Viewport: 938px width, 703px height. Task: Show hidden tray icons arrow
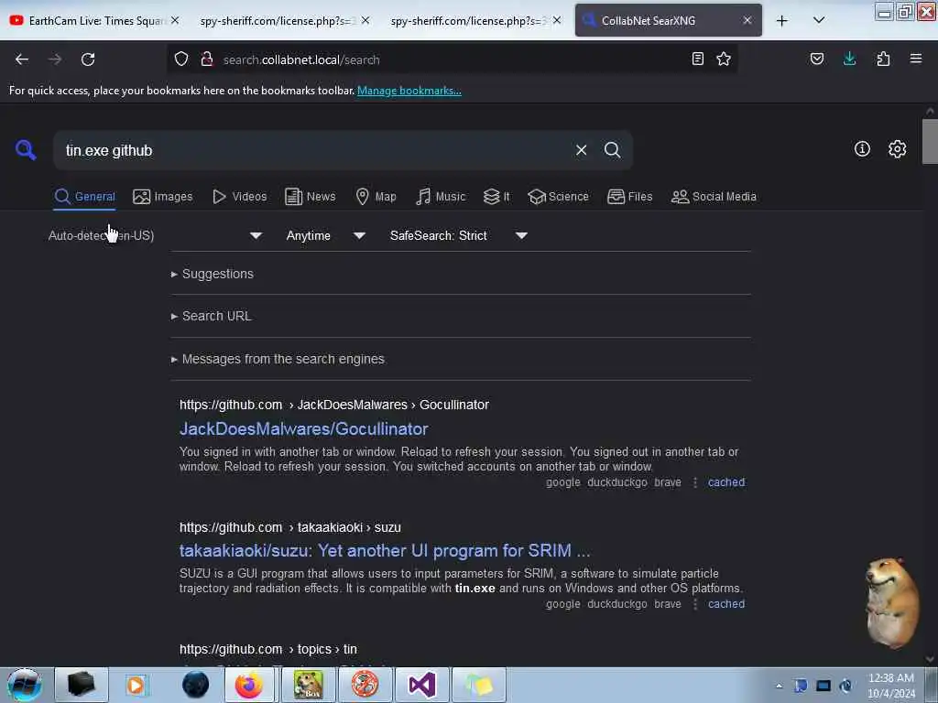tap(779, 687)
